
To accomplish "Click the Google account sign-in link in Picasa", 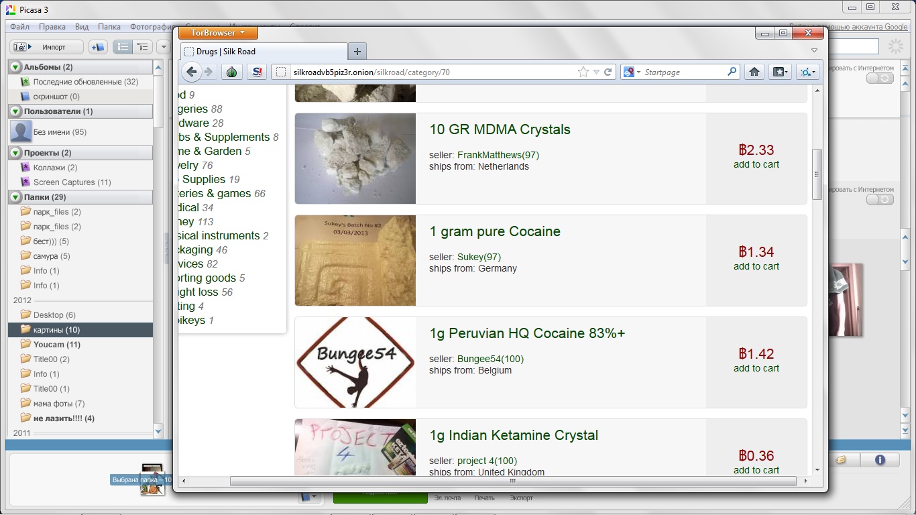I will [x=868, y=27].
